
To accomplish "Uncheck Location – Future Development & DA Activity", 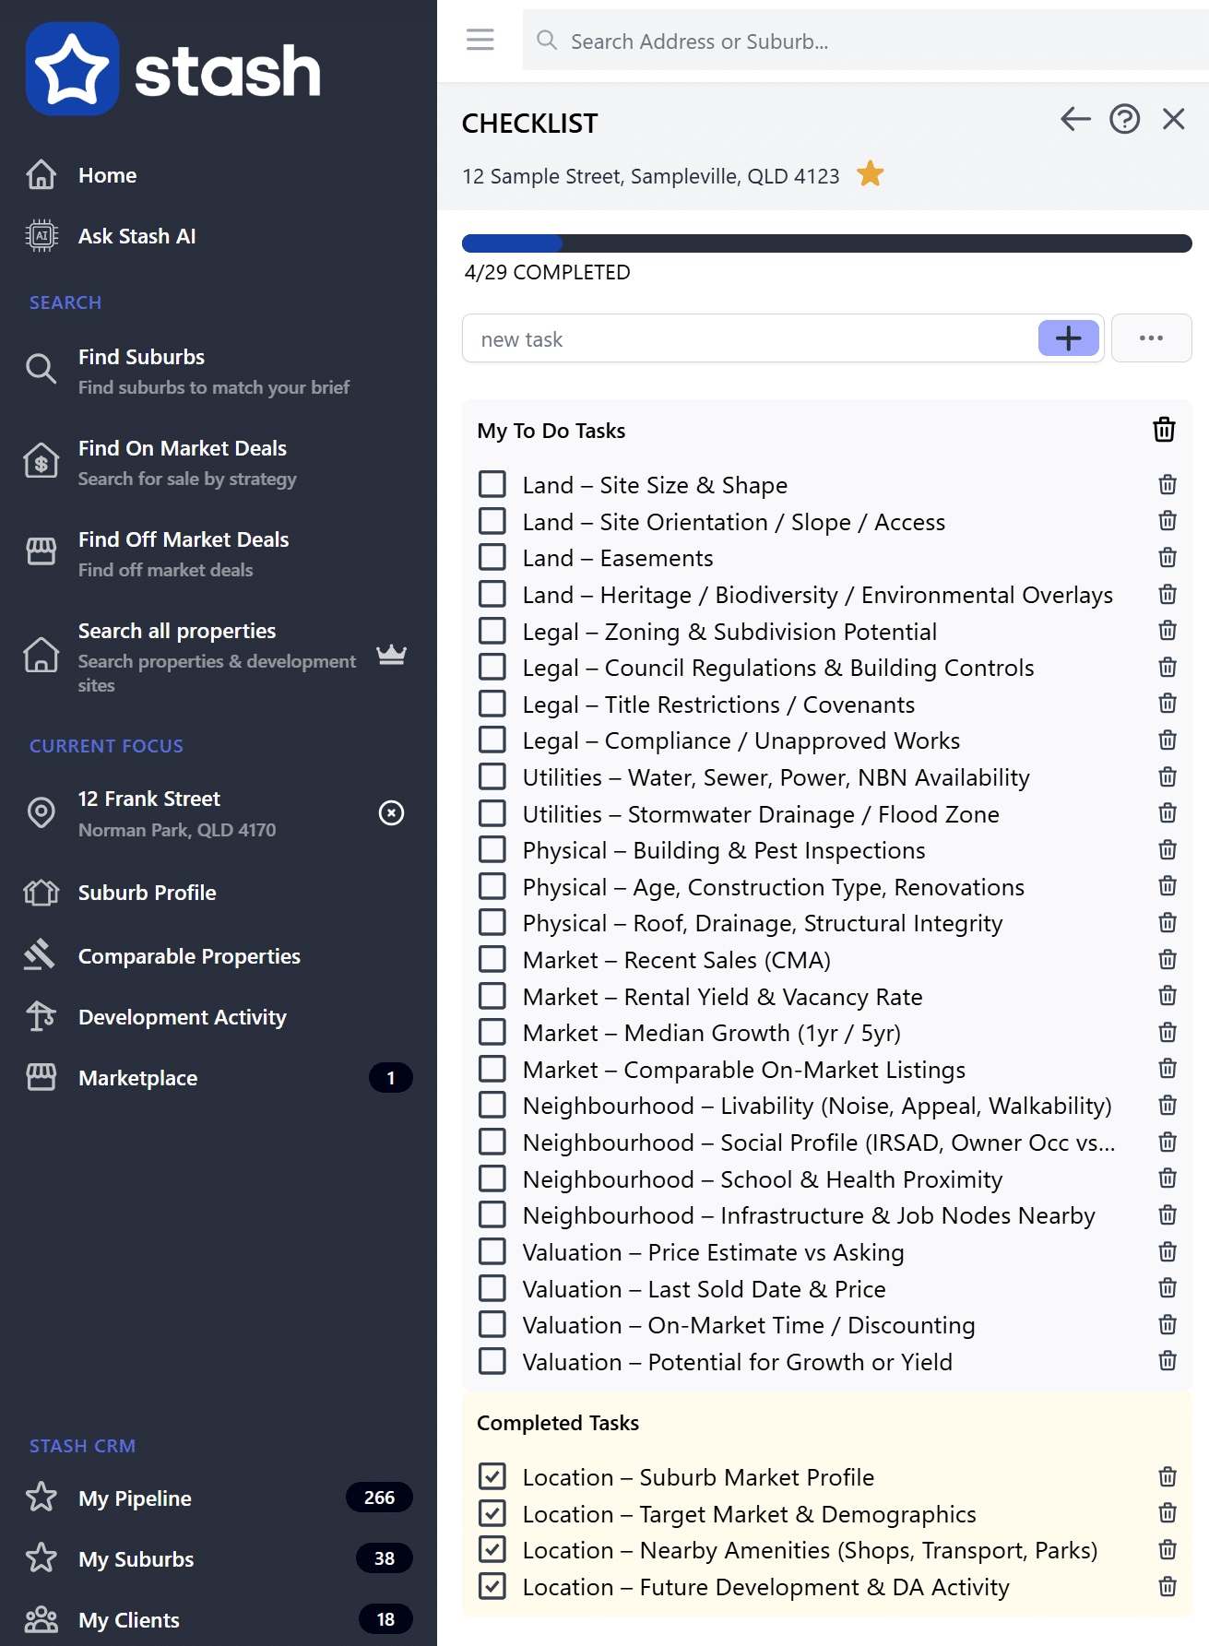I will tap(492, 1586).
